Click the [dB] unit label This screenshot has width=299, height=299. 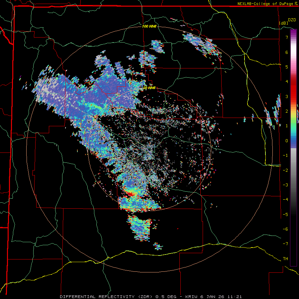pos(283,23)
